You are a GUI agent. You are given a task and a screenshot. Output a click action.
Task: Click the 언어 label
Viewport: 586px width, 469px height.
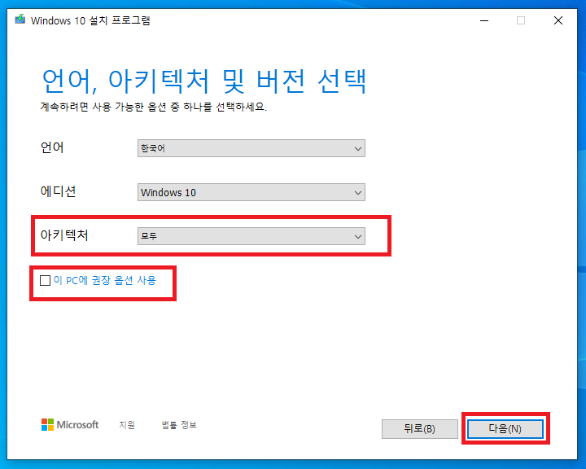[52, 147]
